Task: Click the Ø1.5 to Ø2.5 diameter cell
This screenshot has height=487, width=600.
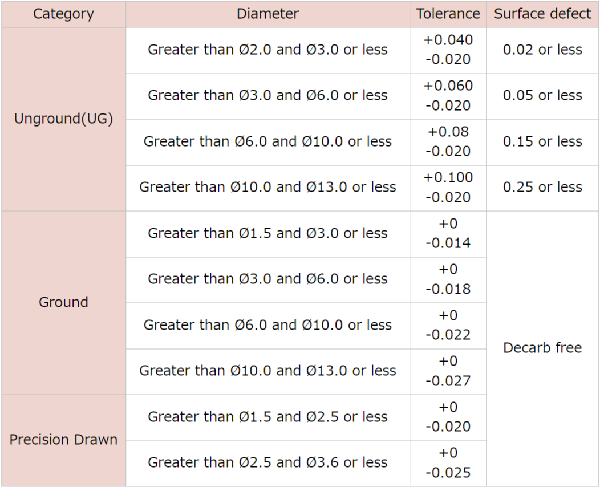Action: click(x=267, y=417)
